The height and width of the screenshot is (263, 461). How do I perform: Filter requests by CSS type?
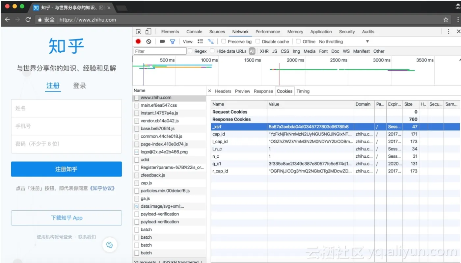[285, 51]
